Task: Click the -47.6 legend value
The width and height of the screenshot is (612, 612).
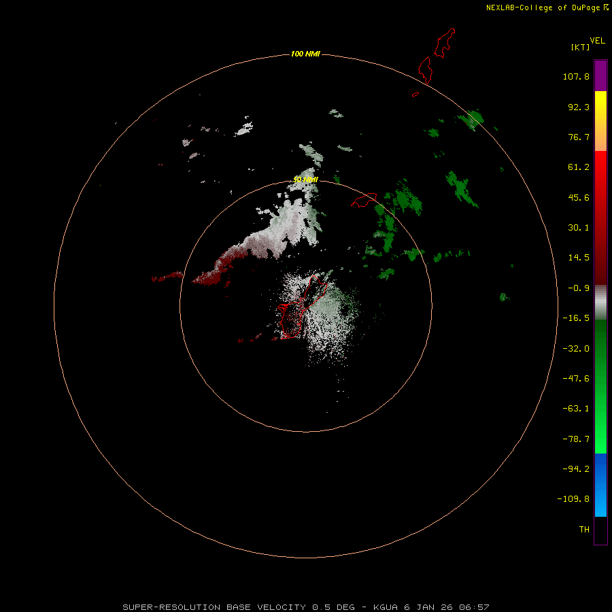Action: click(576, 379)
